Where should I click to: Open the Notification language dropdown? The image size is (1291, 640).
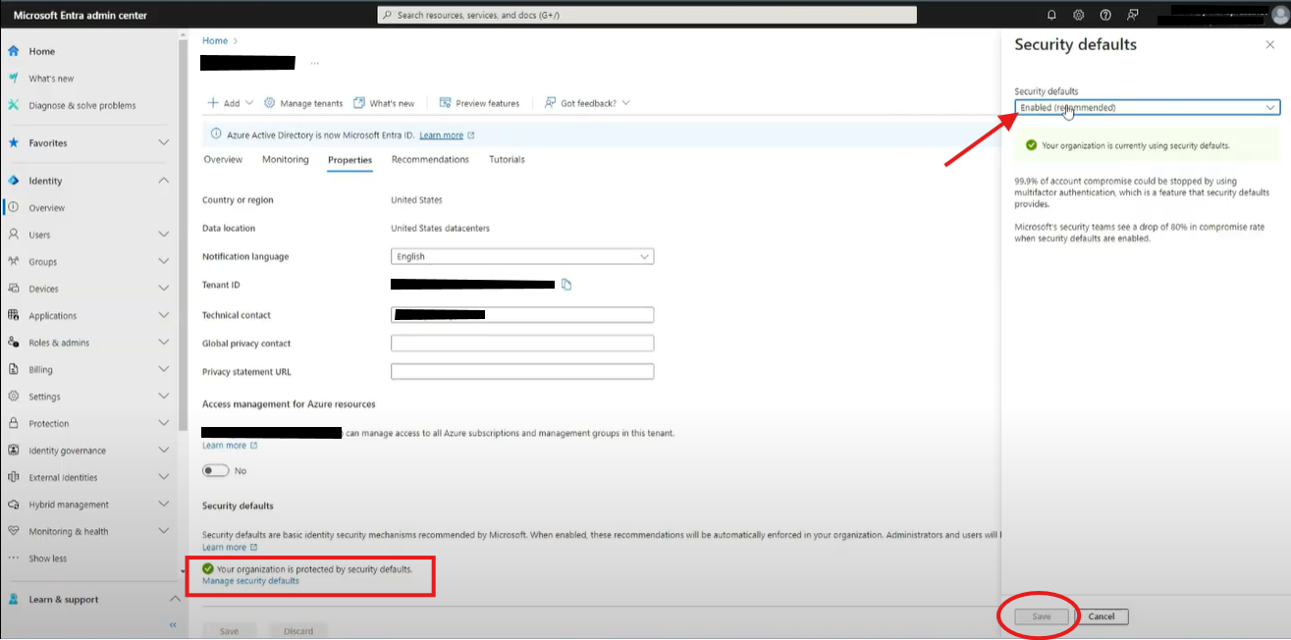(x=522, y=256)
